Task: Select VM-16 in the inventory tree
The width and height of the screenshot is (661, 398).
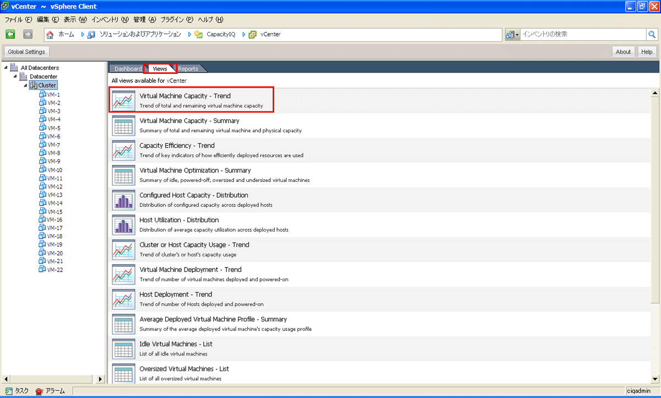Action: (x=55, y=219)
